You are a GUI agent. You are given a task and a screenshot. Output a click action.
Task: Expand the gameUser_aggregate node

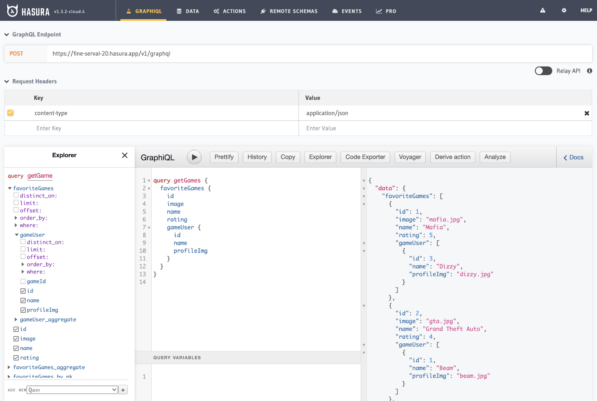coord(16,319)
